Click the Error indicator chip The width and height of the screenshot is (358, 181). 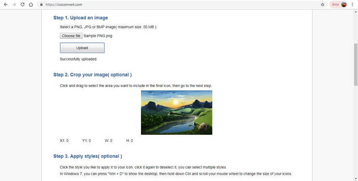point(336,5)
